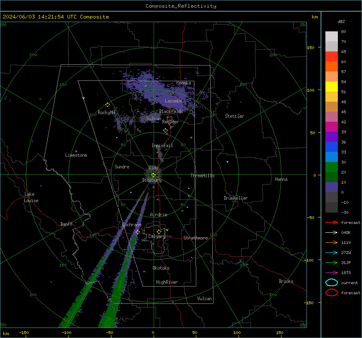362x338 pixels.
Task: Pick the magenta 42–39 dBZ swatch
Action: [331, 127]
